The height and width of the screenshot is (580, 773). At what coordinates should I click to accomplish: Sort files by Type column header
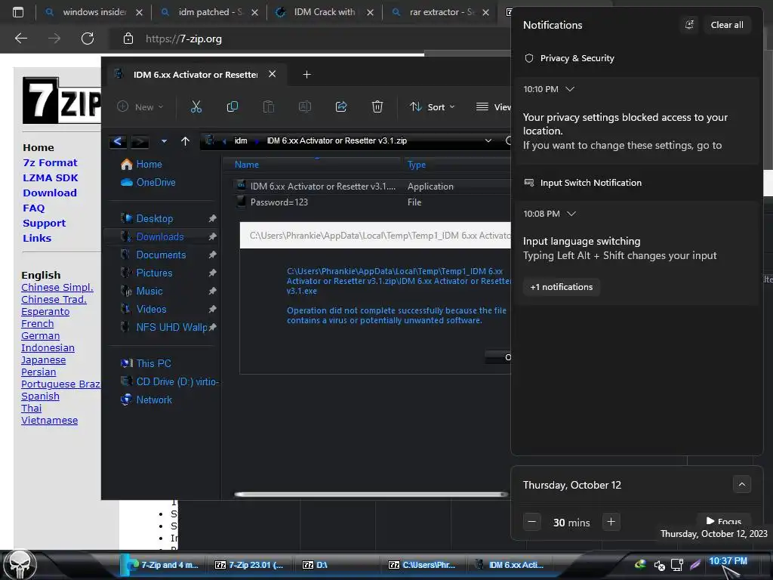point(416,165)
